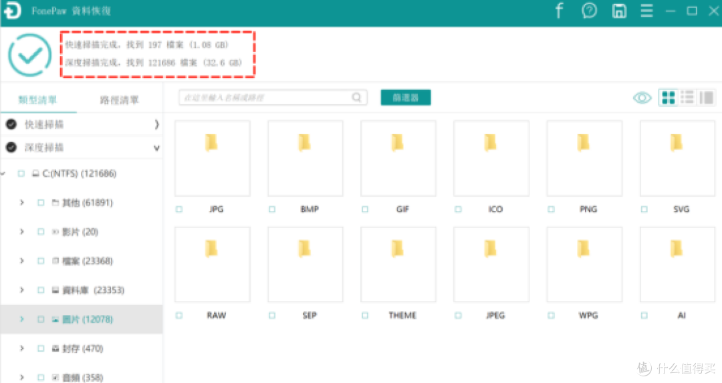Screen dimensions: 722x383
Task: Expand the 圖片 (12078) node
Action: (x=21, y=319)
